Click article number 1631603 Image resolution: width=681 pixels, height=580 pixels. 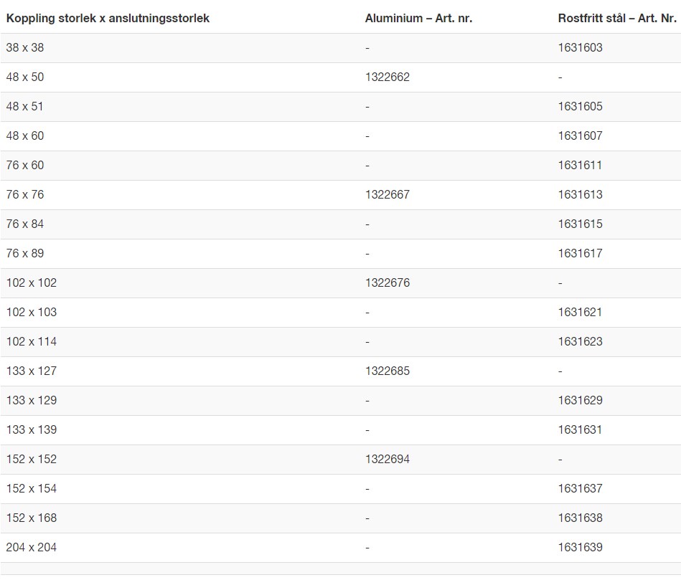click(x=580, y=48)
